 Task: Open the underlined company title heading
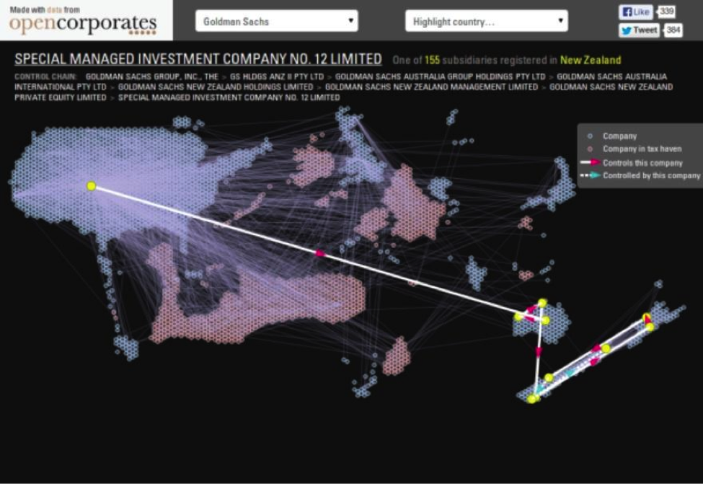[x=198, y=59]
